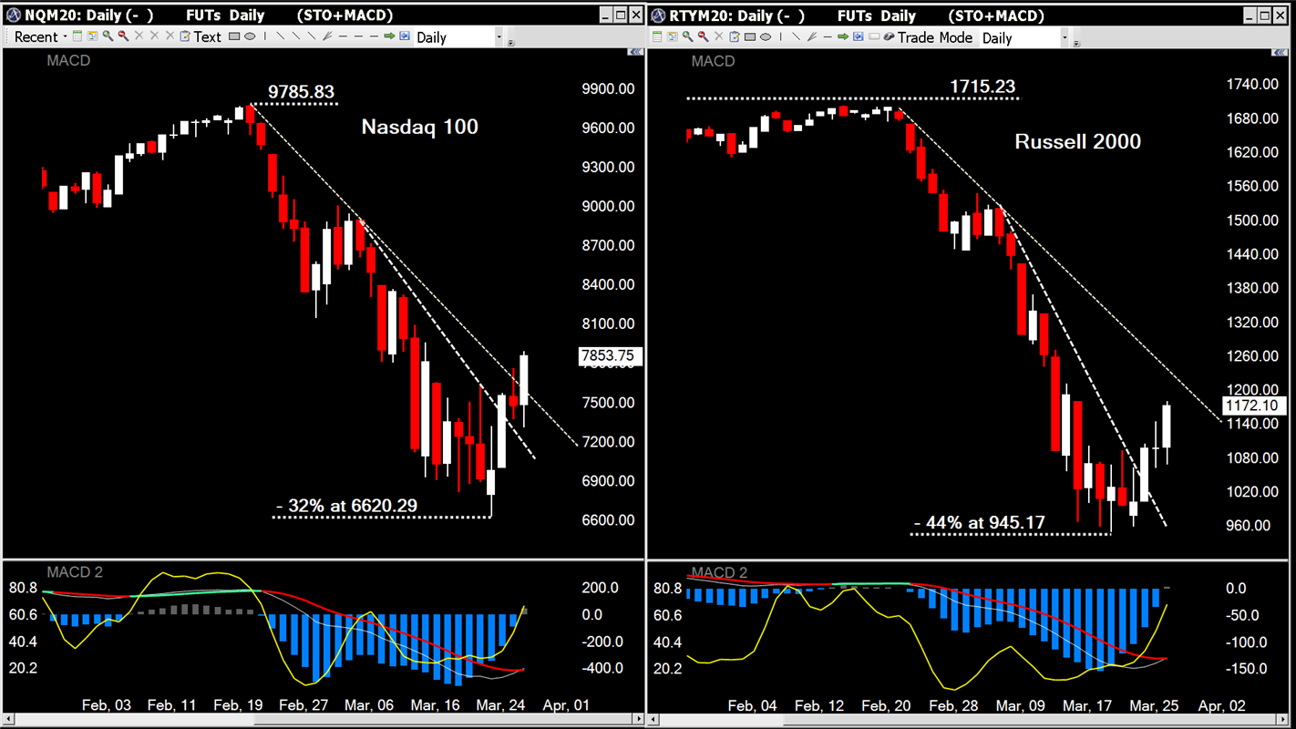
Task: Select the zoom-out magnifier on RTYM20 chart
Action: tap(703, 36)
